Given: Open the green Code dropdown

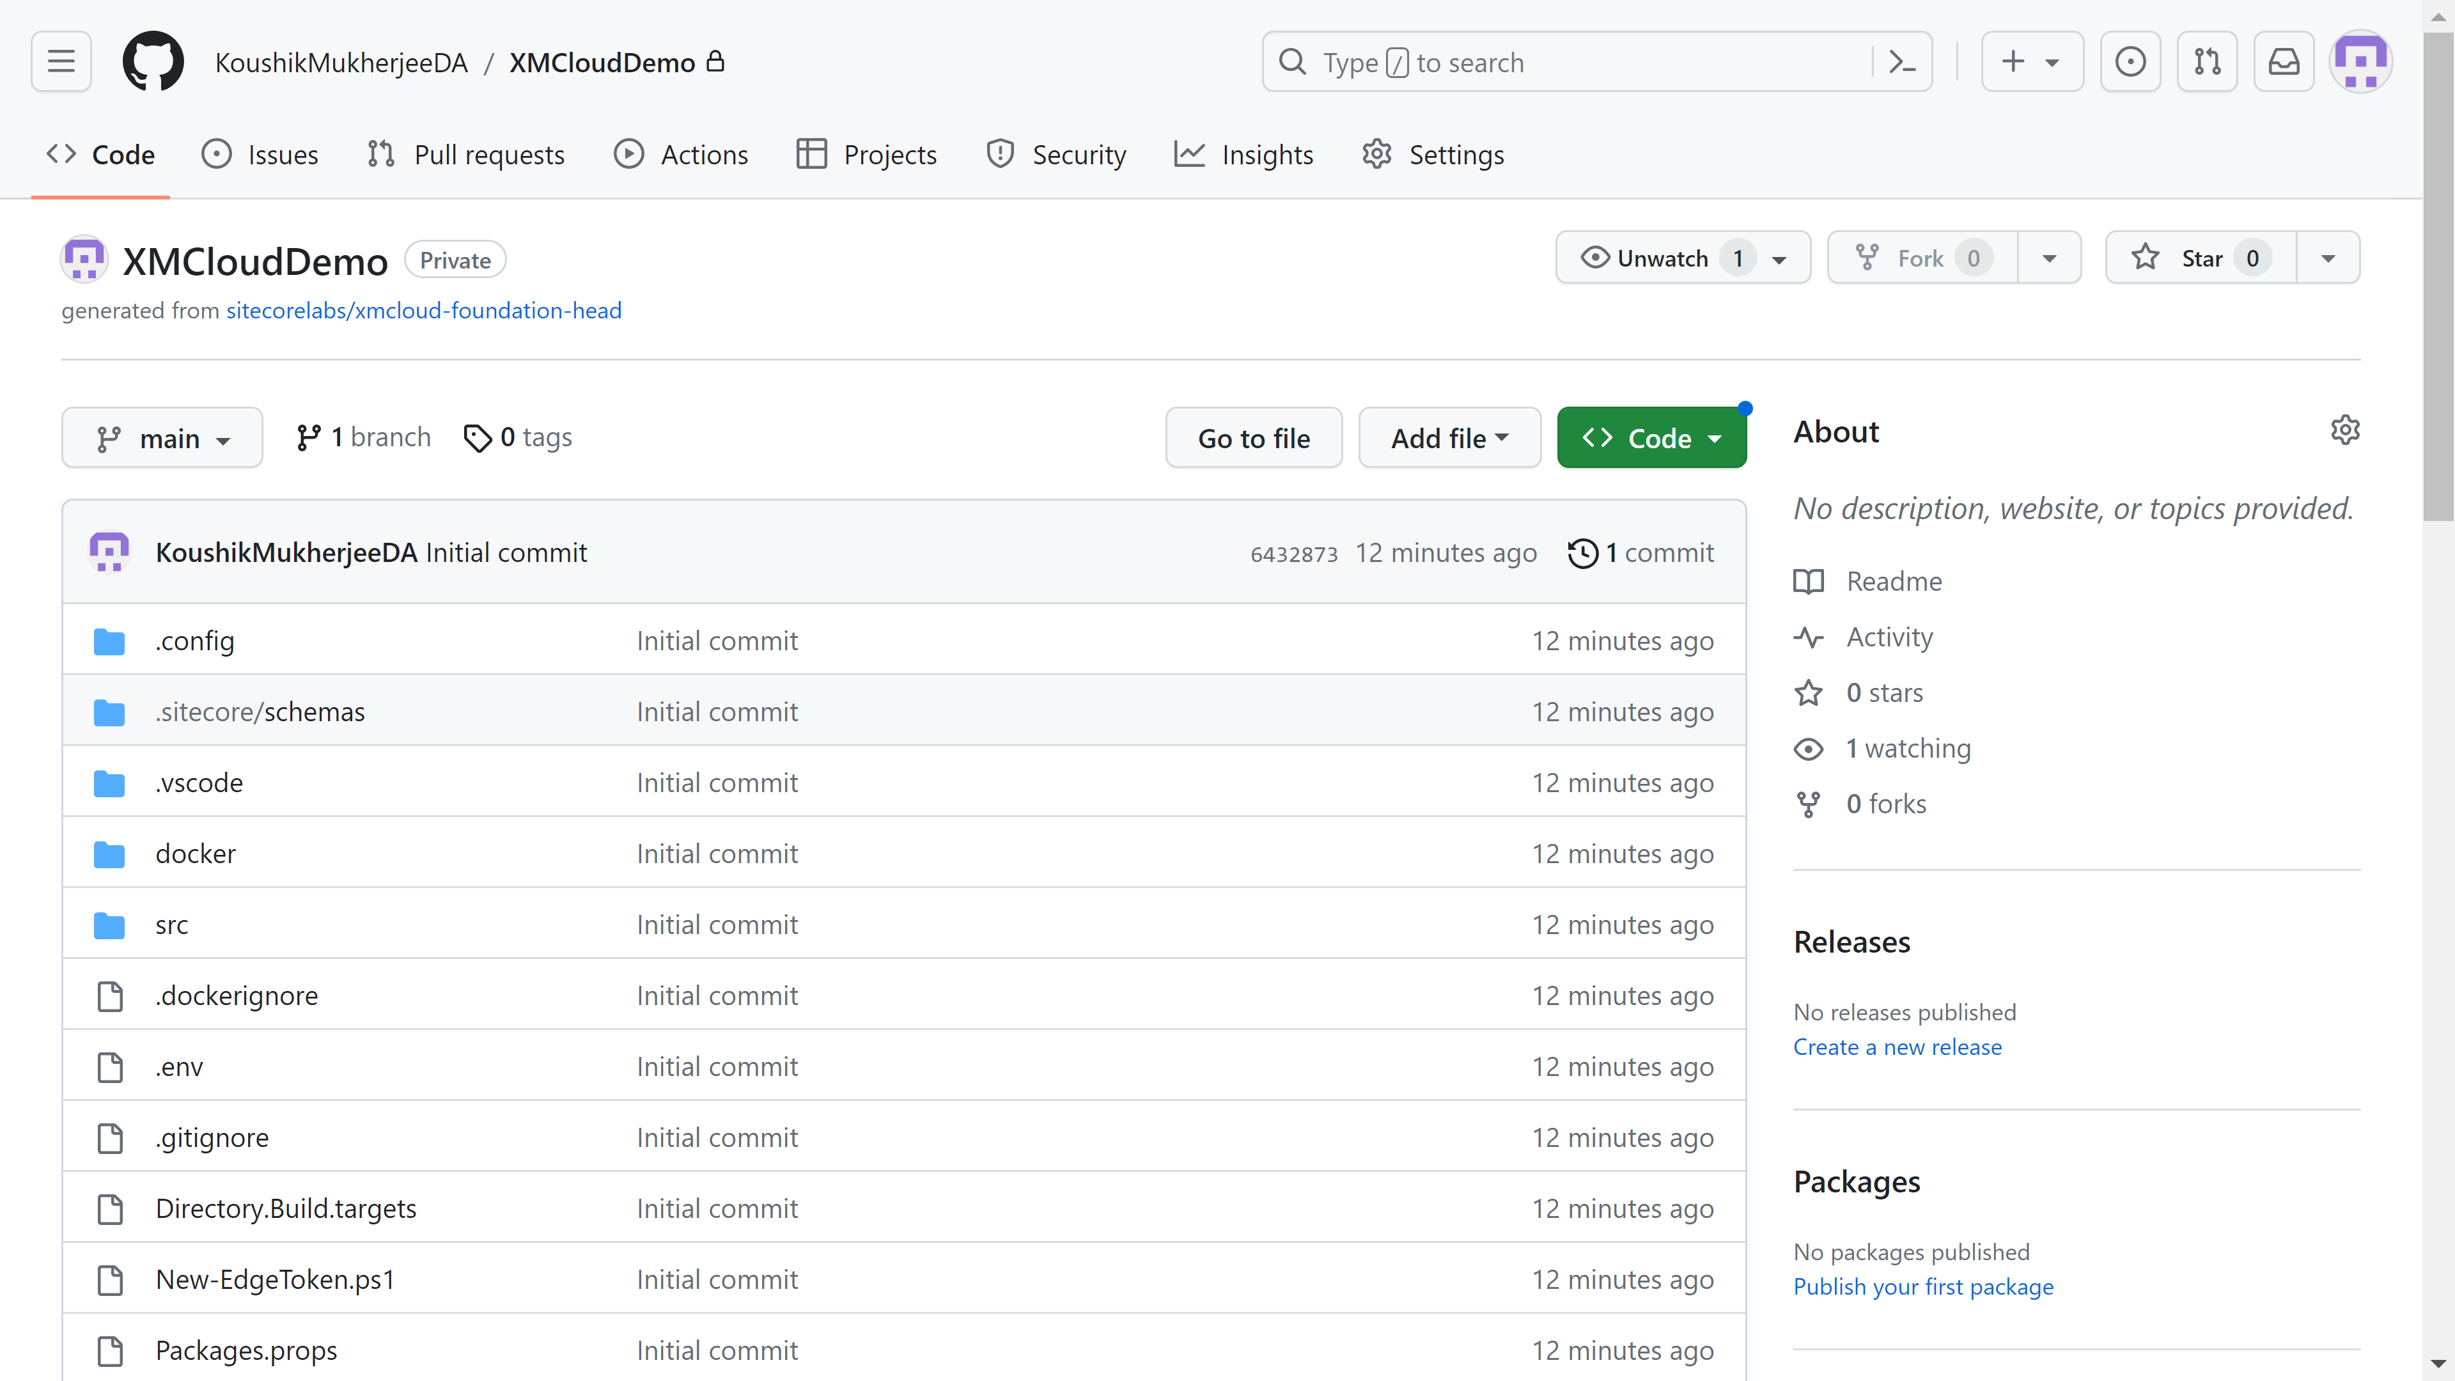Looking at the screenshot, I should click(x=1651, y=439).
